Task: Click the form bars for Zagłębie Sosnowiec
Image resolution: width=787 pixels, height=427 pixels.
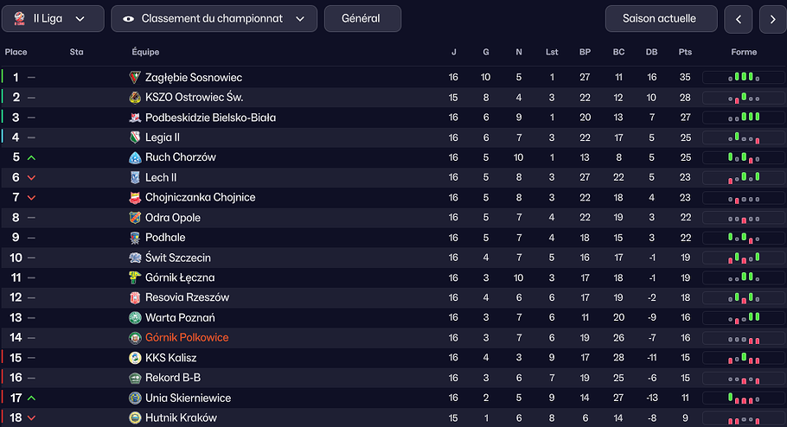Action: point(744,78)
